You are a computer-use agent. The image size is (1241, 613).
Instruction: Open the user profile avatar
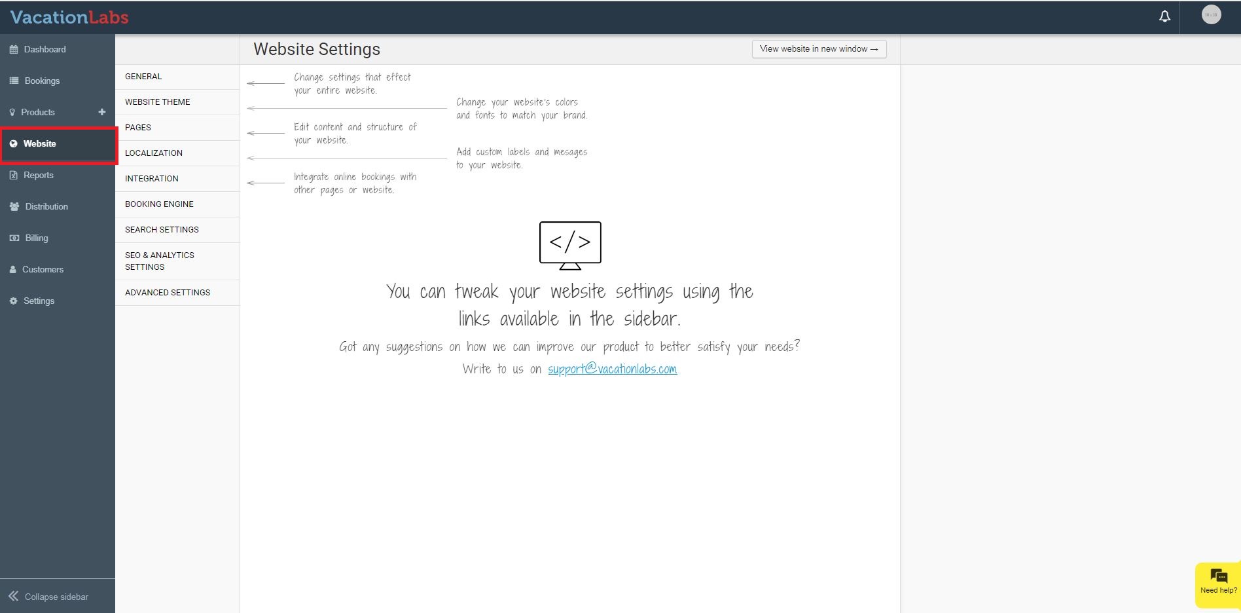coord(1211,15)
